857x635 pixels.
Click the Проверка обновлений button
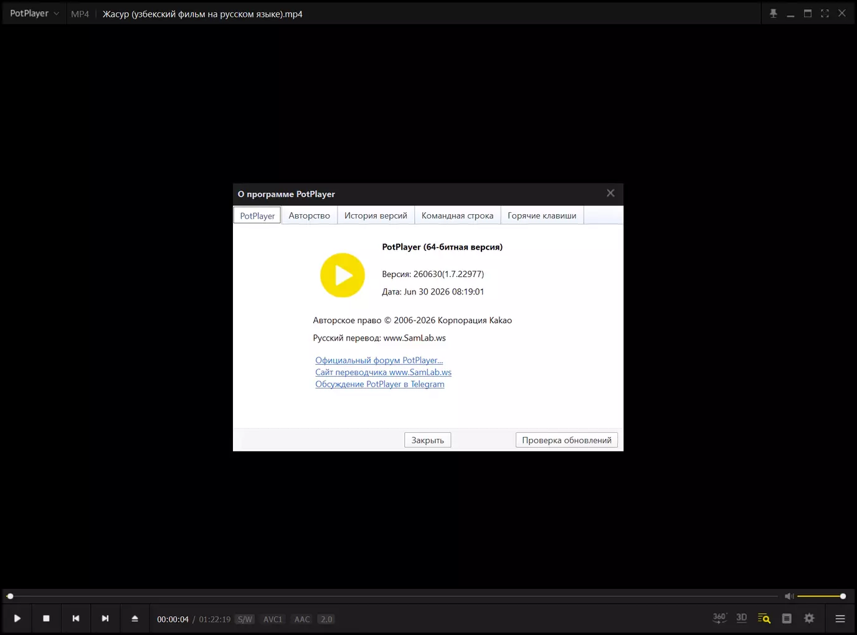(567, 440)
